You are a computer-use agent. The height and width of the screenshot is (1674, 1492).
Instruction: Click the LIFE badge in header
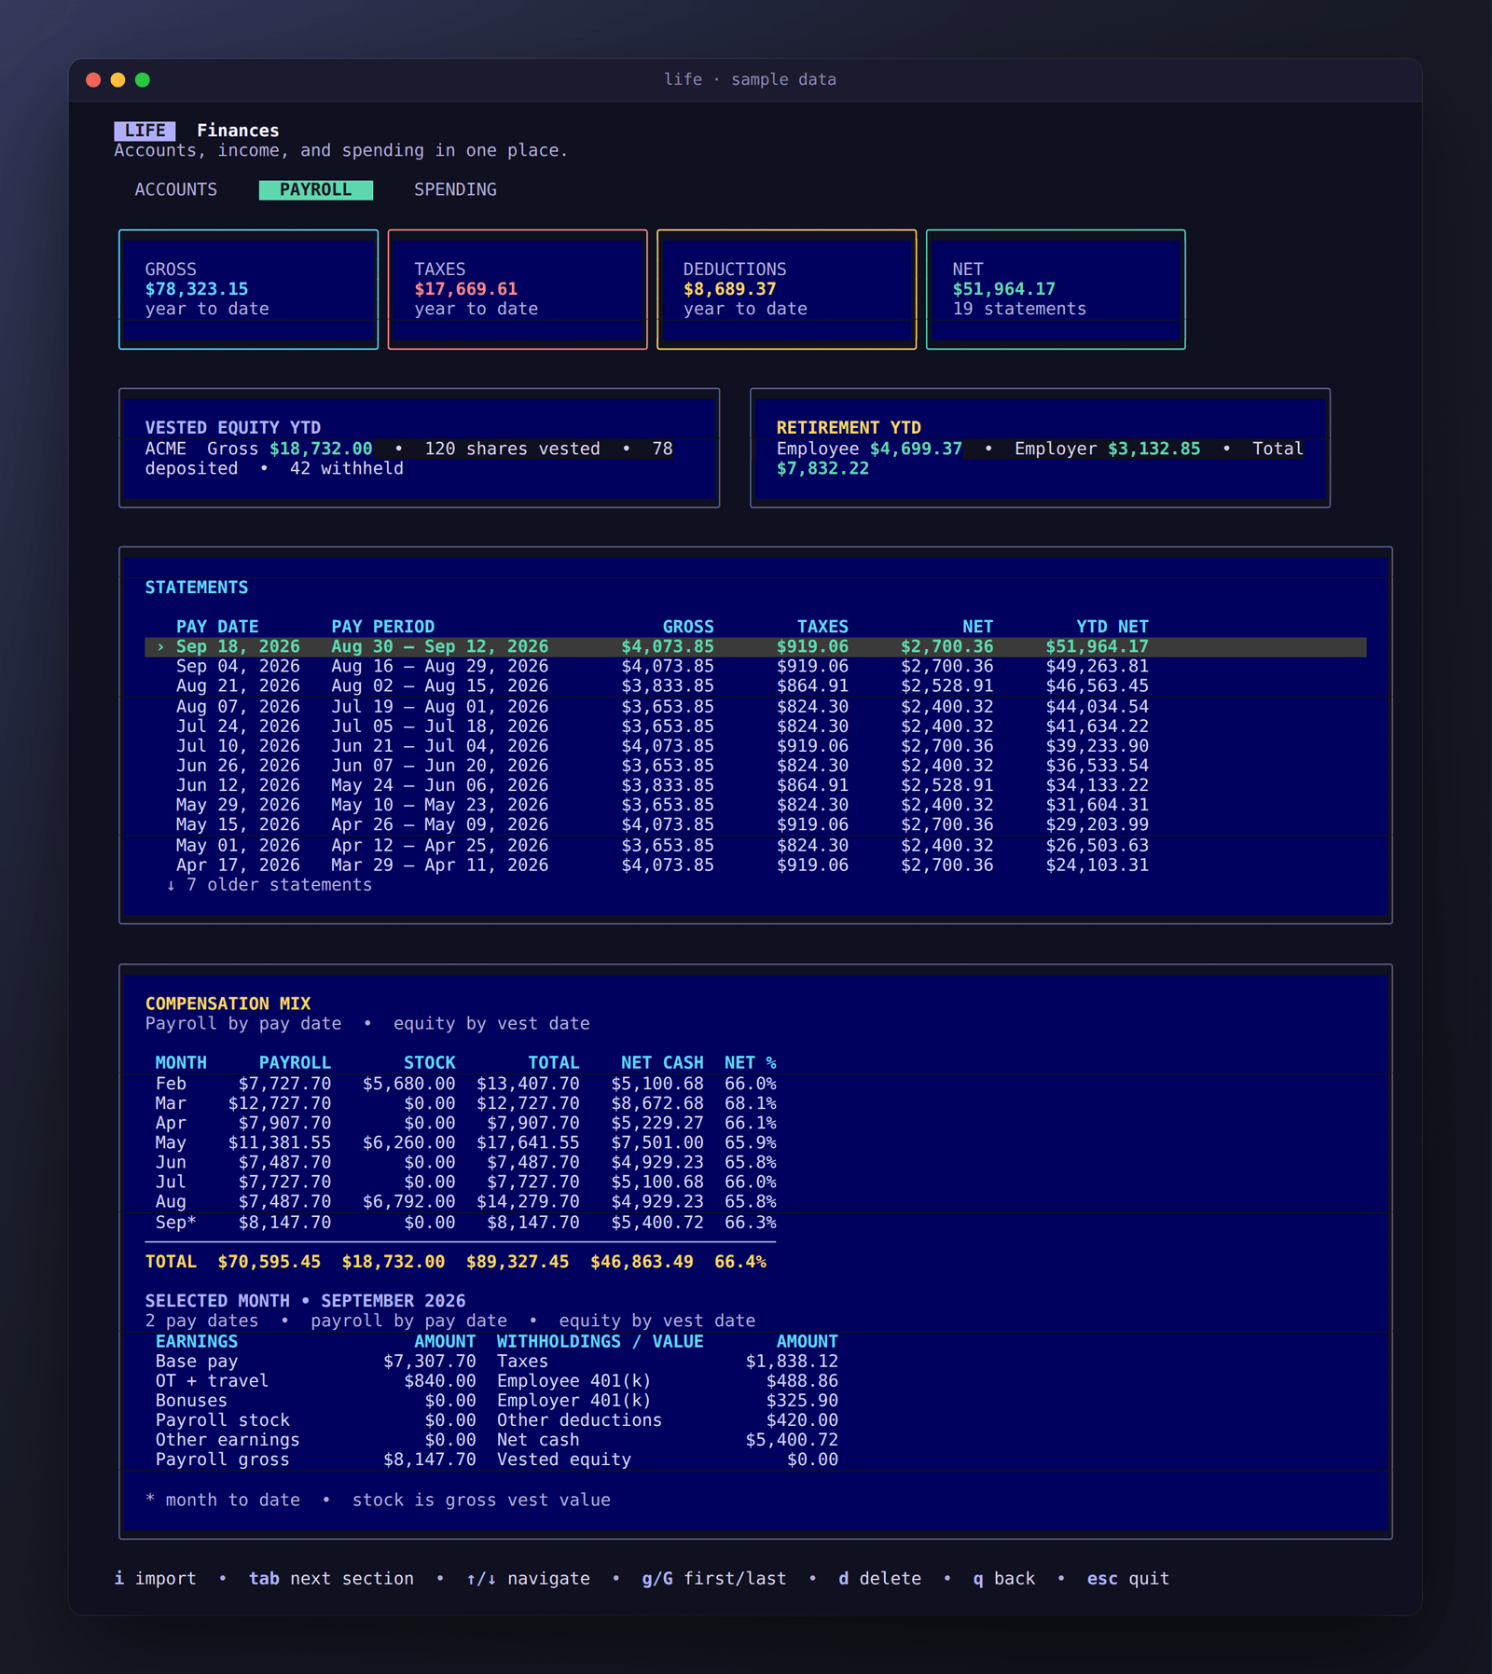point(145,131)
